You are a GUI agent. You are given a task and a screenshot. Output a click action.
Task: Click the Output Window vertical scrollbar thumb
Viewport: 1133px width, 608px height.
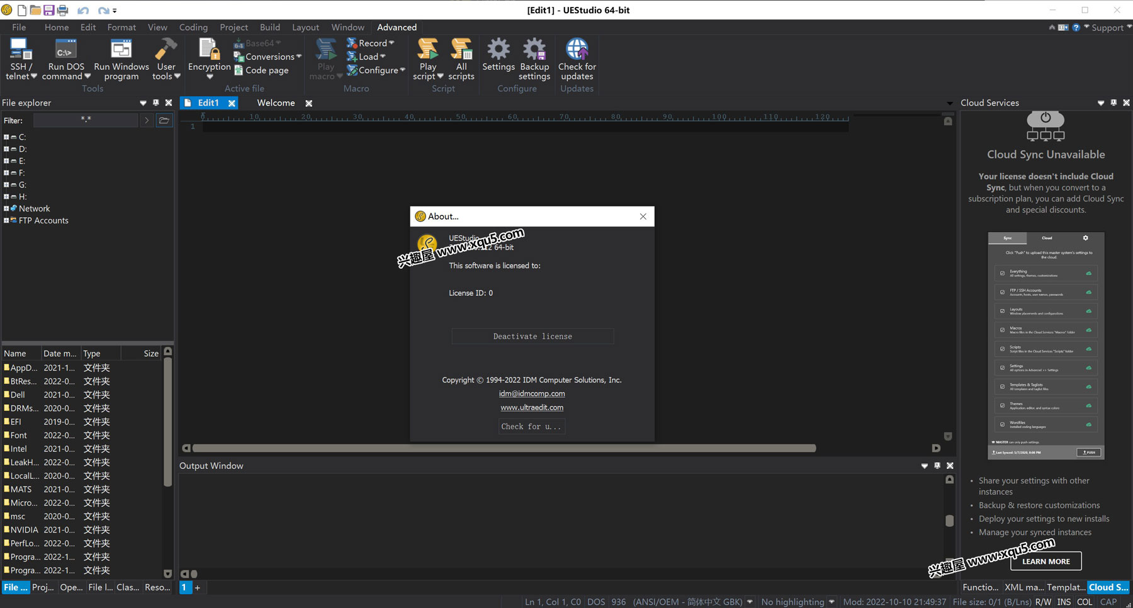pos(949,521)
